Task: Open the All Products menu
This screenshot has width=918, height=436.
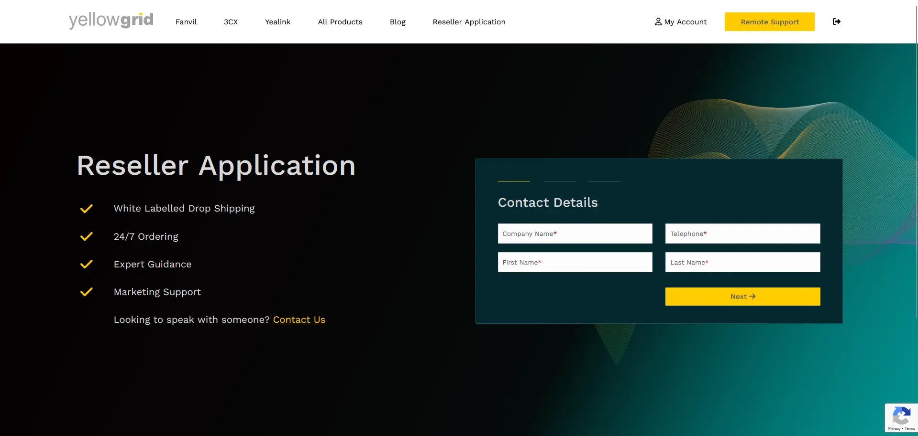Action: tap(340, 22)
